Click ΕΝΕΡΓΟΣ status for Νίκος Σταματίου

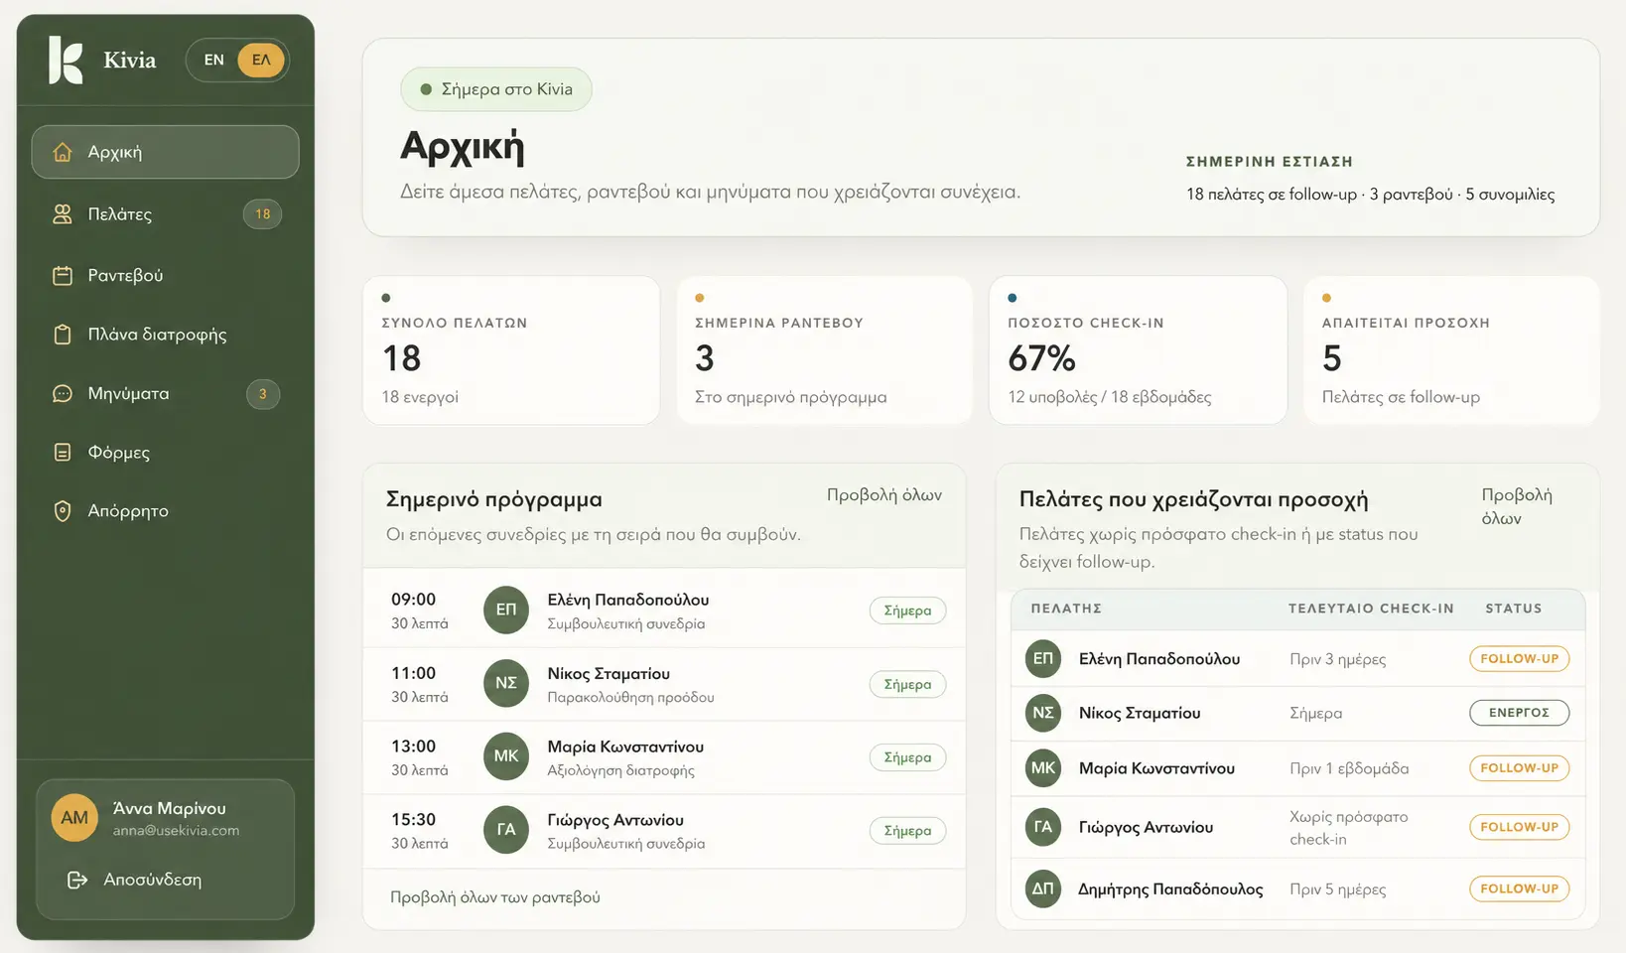[1519, 713]
